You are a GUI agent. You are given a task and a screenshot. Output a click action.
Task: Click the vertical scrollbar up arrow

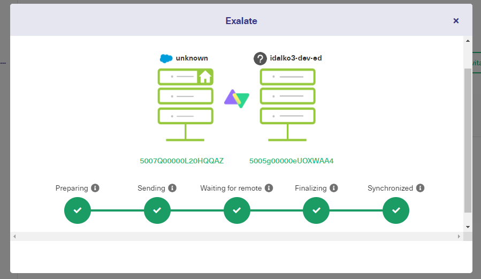click(468, 41)
